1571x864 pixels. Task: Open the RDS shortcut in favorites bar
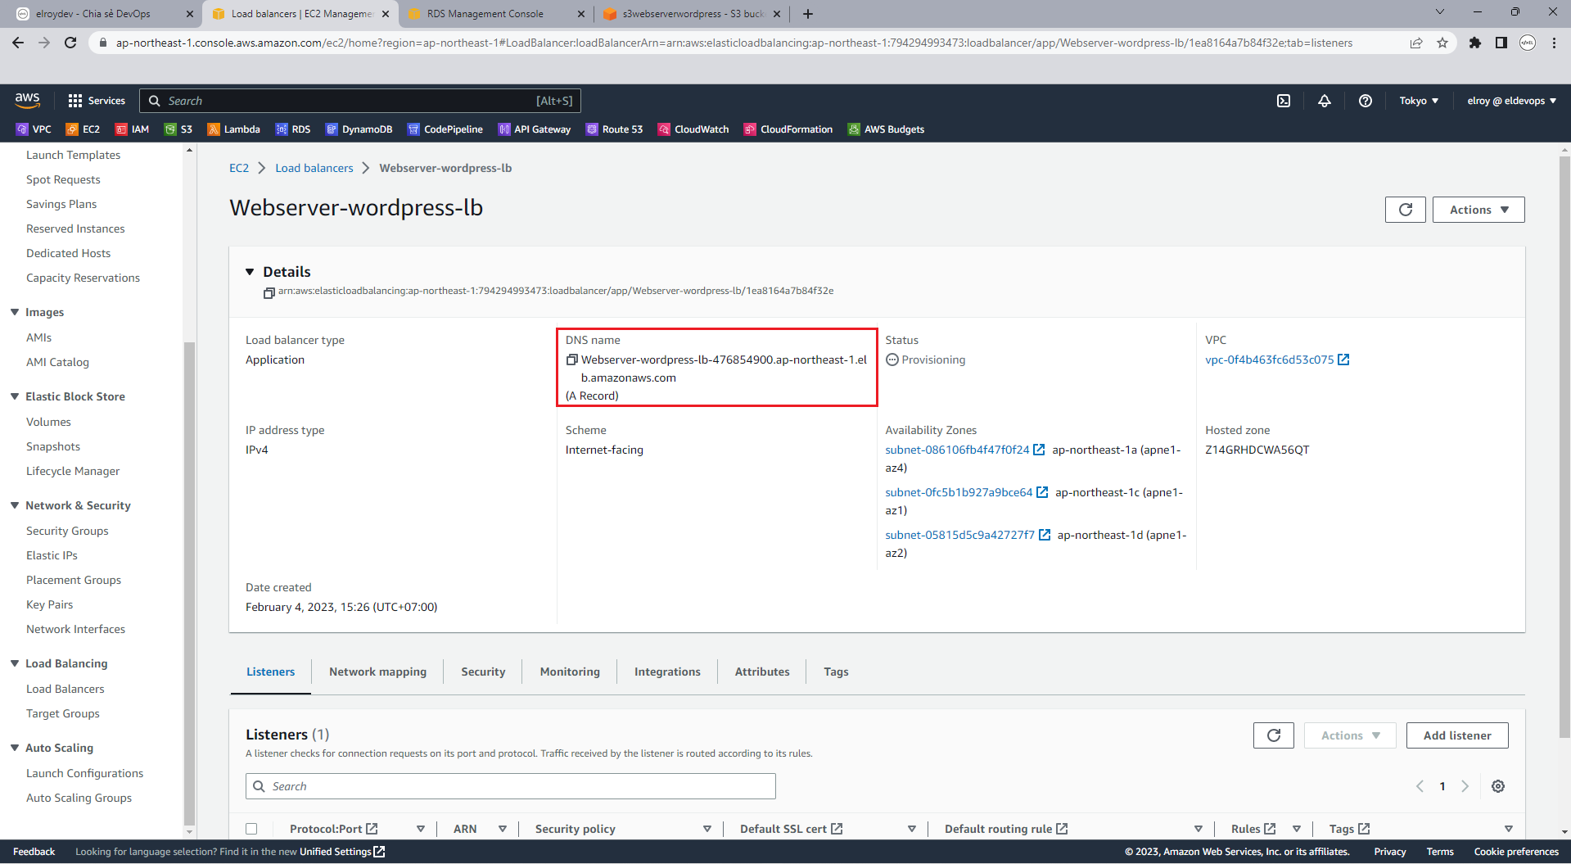(x=293, y=129)
